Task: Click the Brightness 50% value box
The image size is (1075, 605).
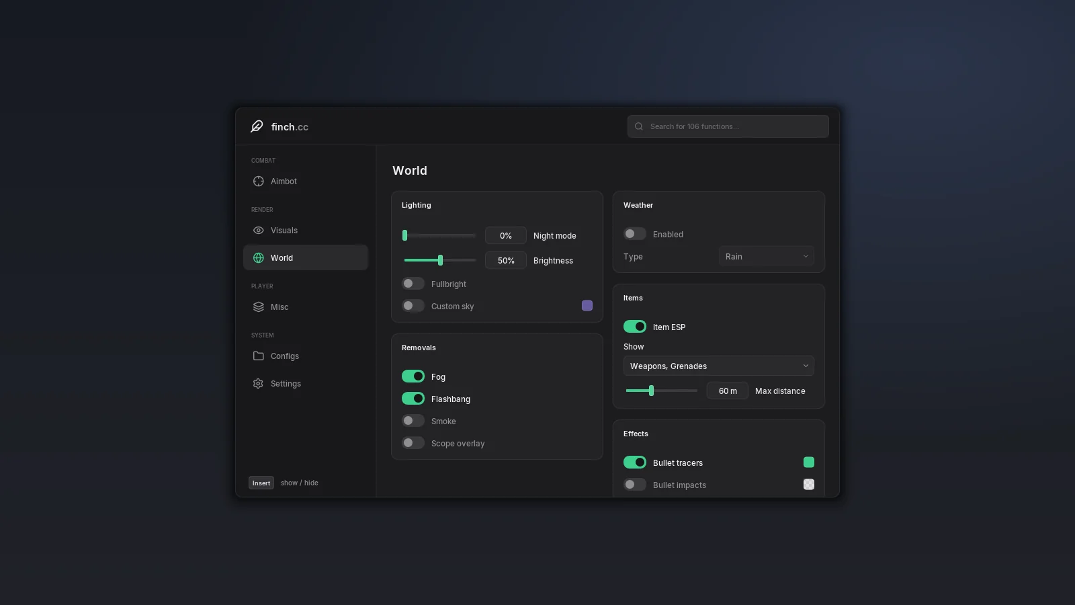Action: click(506, 260)
